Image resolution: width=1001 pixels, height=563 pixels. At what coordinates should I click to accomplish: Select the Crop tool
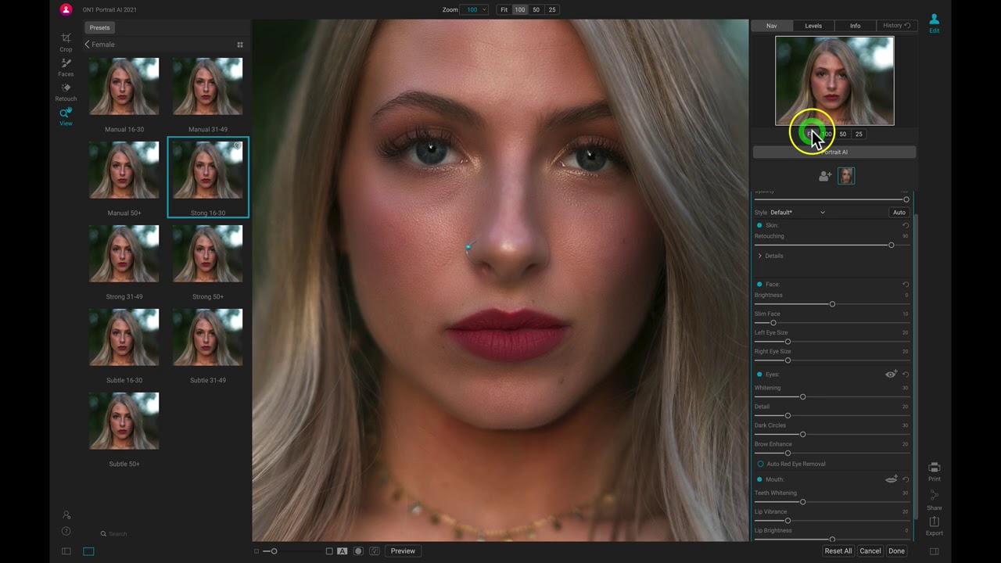[x=66, y=42]
